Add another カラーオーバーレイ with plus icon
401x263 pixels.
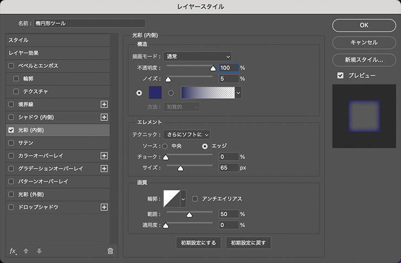coord(105,156)
